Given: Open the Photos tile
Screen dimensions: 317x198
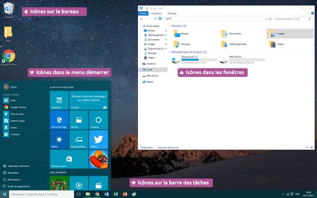Looking at the screenshot, I should [x=79, y=120].
